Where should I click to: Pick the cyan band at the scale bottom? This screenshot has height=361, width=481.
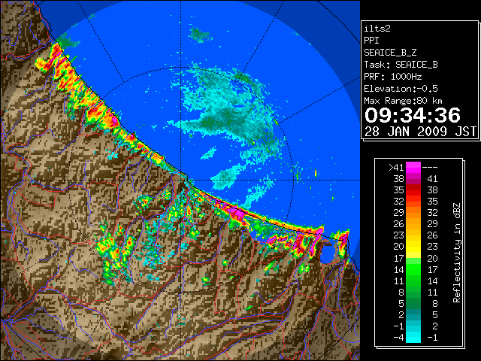pos(413,337)
